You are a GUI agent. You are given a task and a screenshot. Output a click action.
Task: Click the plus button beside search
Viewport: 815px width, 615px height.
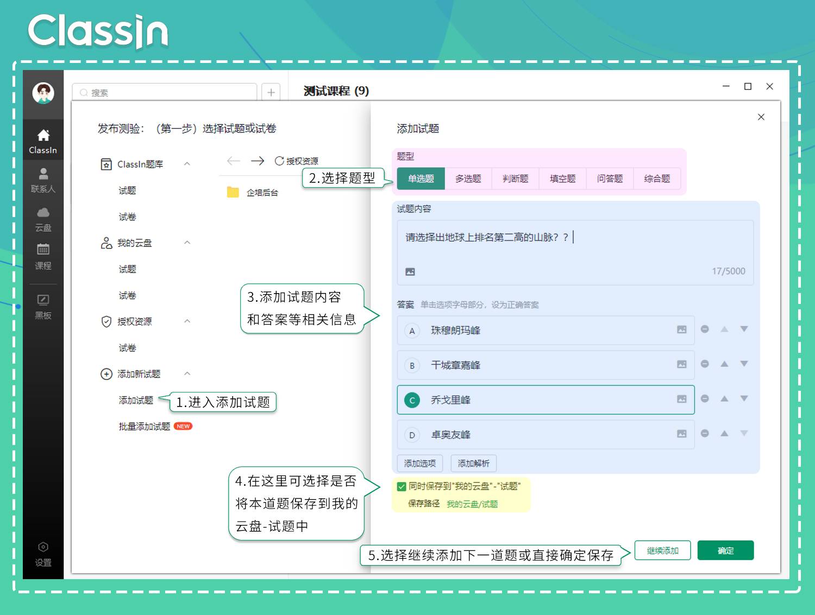pyautogui.click(x=271, y=92)
